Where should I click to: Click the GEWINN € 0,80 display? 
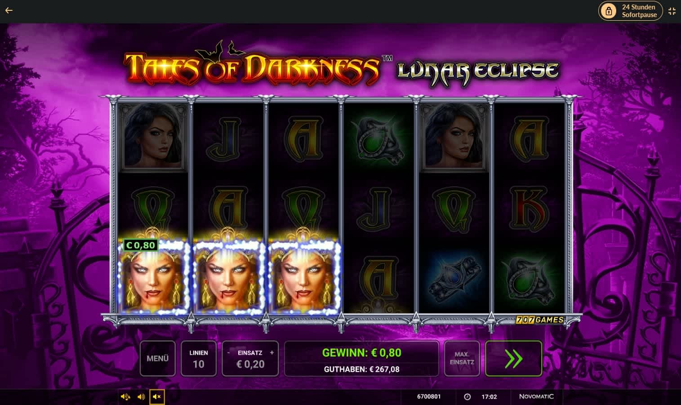361,352
